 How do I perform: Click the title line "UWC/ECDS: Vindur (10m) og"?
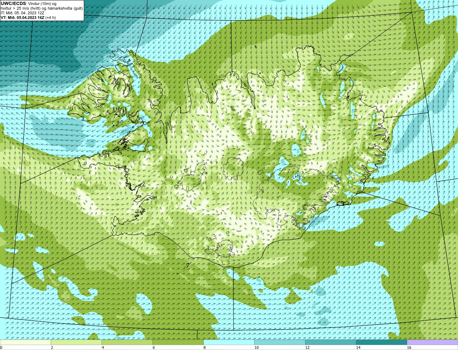click(x=29, y=4)
